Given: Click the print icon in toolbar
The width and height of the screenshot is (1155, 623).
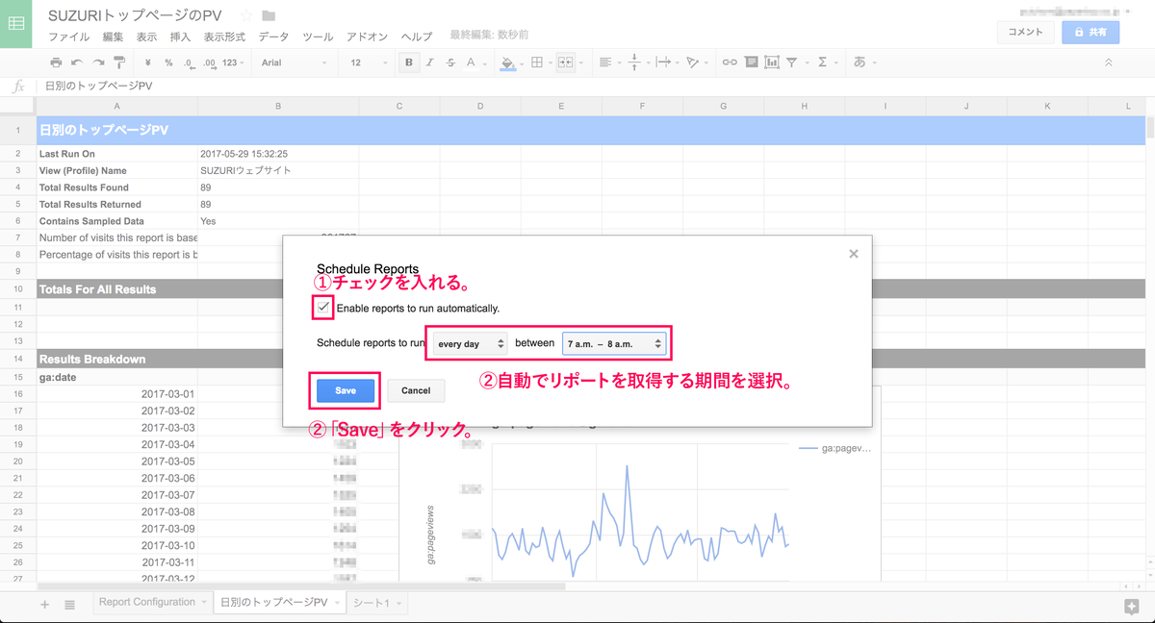Looking at the screenshot, I should point(56,62).
